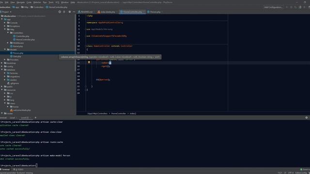
Task: Open the Navigate menu
Action: [20, 2]
